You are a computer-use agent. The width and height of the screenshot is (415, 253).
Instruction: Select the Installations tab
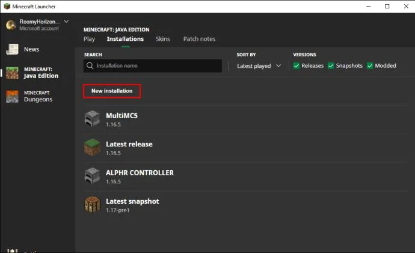point(125,39)
